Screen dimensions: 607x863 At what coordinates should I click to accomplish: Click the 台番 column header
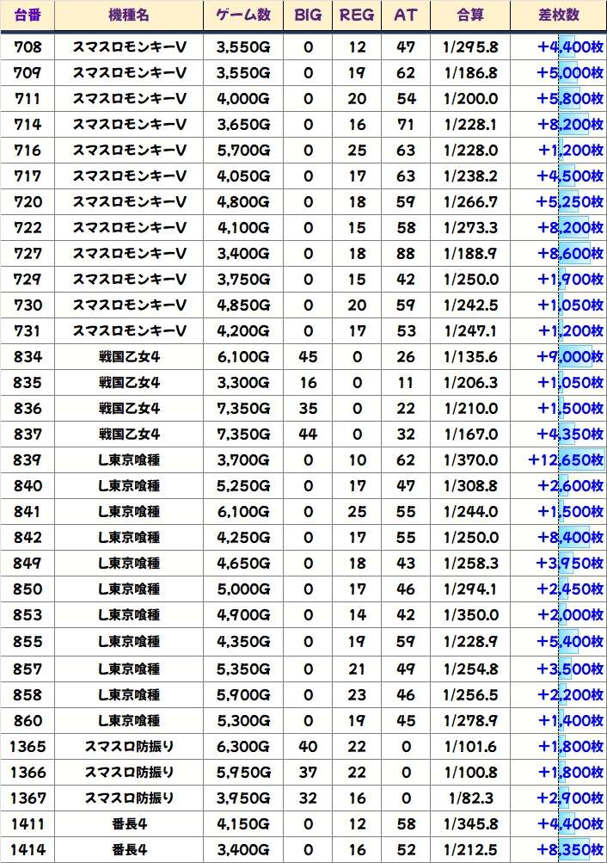tap(28, 15)
